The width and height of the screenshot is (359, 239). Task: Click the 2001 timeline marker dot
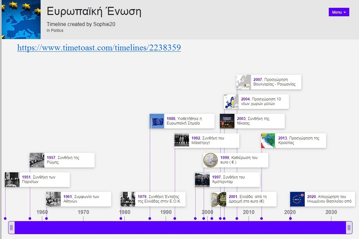click(212, 219)
